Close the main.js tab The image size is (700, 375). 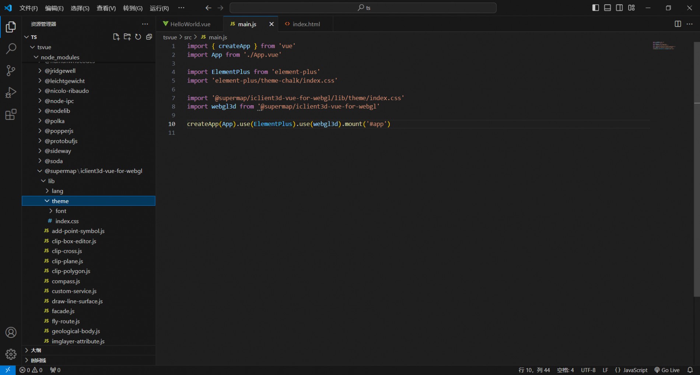(x=272, y=24)
